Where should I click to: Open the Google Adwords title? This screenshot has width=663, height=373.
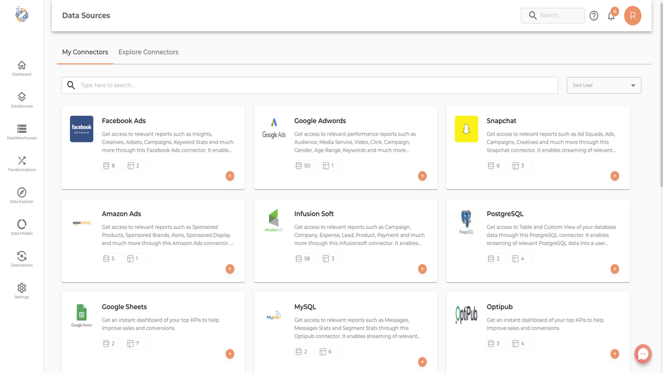[x=320, y=121]
